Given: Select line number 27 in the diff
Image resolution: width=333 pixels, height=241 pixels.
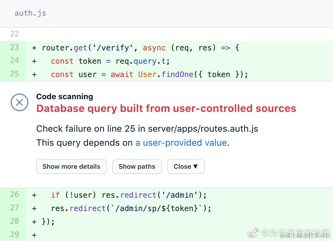Looking at the screenshot, I should 14,208.
